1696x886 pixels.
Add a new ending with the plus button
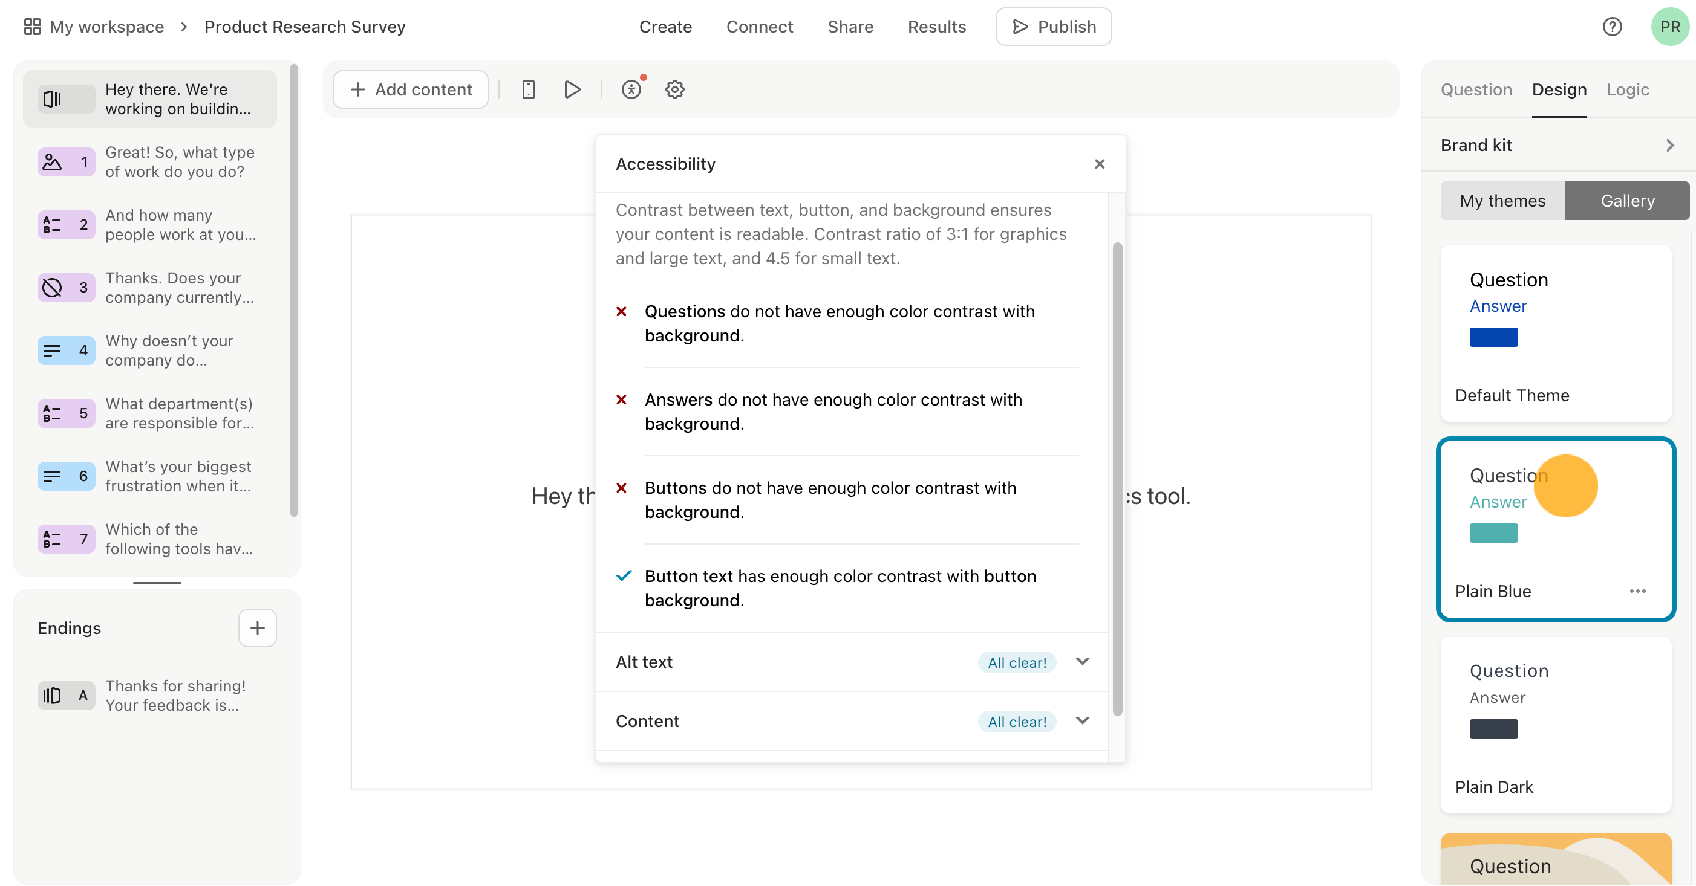point(258,628)
